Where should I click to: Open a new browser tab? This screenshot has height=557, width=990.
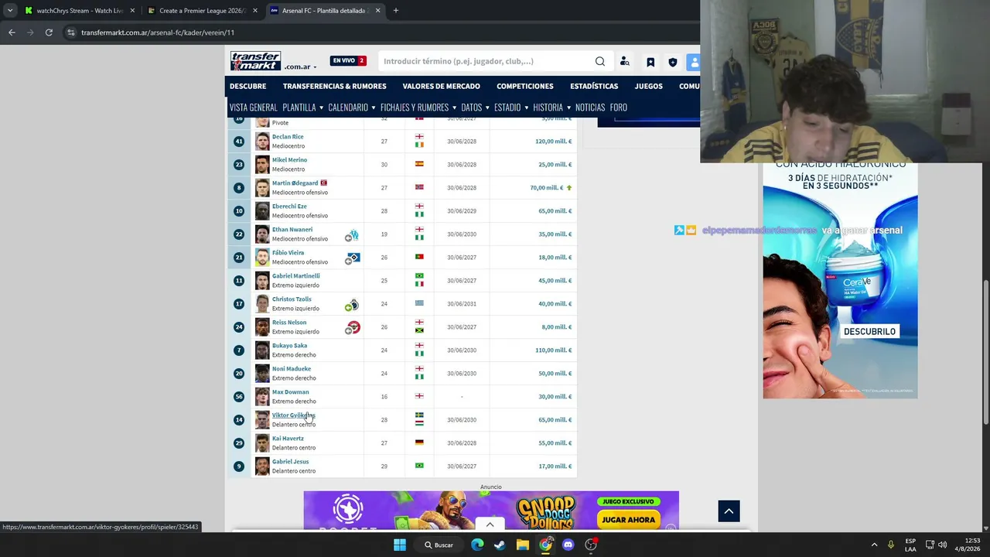[x=395, y=11]
